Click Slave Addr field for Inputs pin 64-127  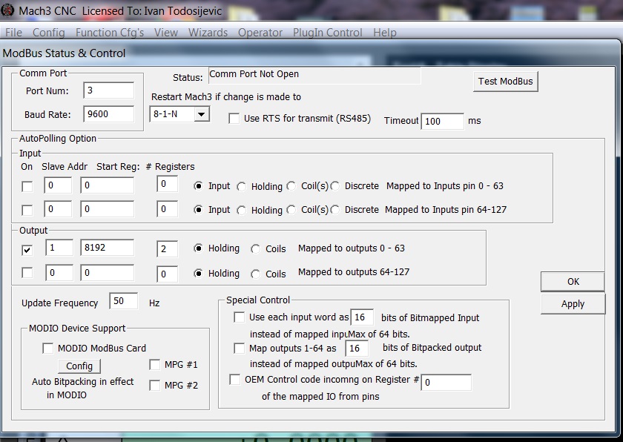(x=58, y=209)
